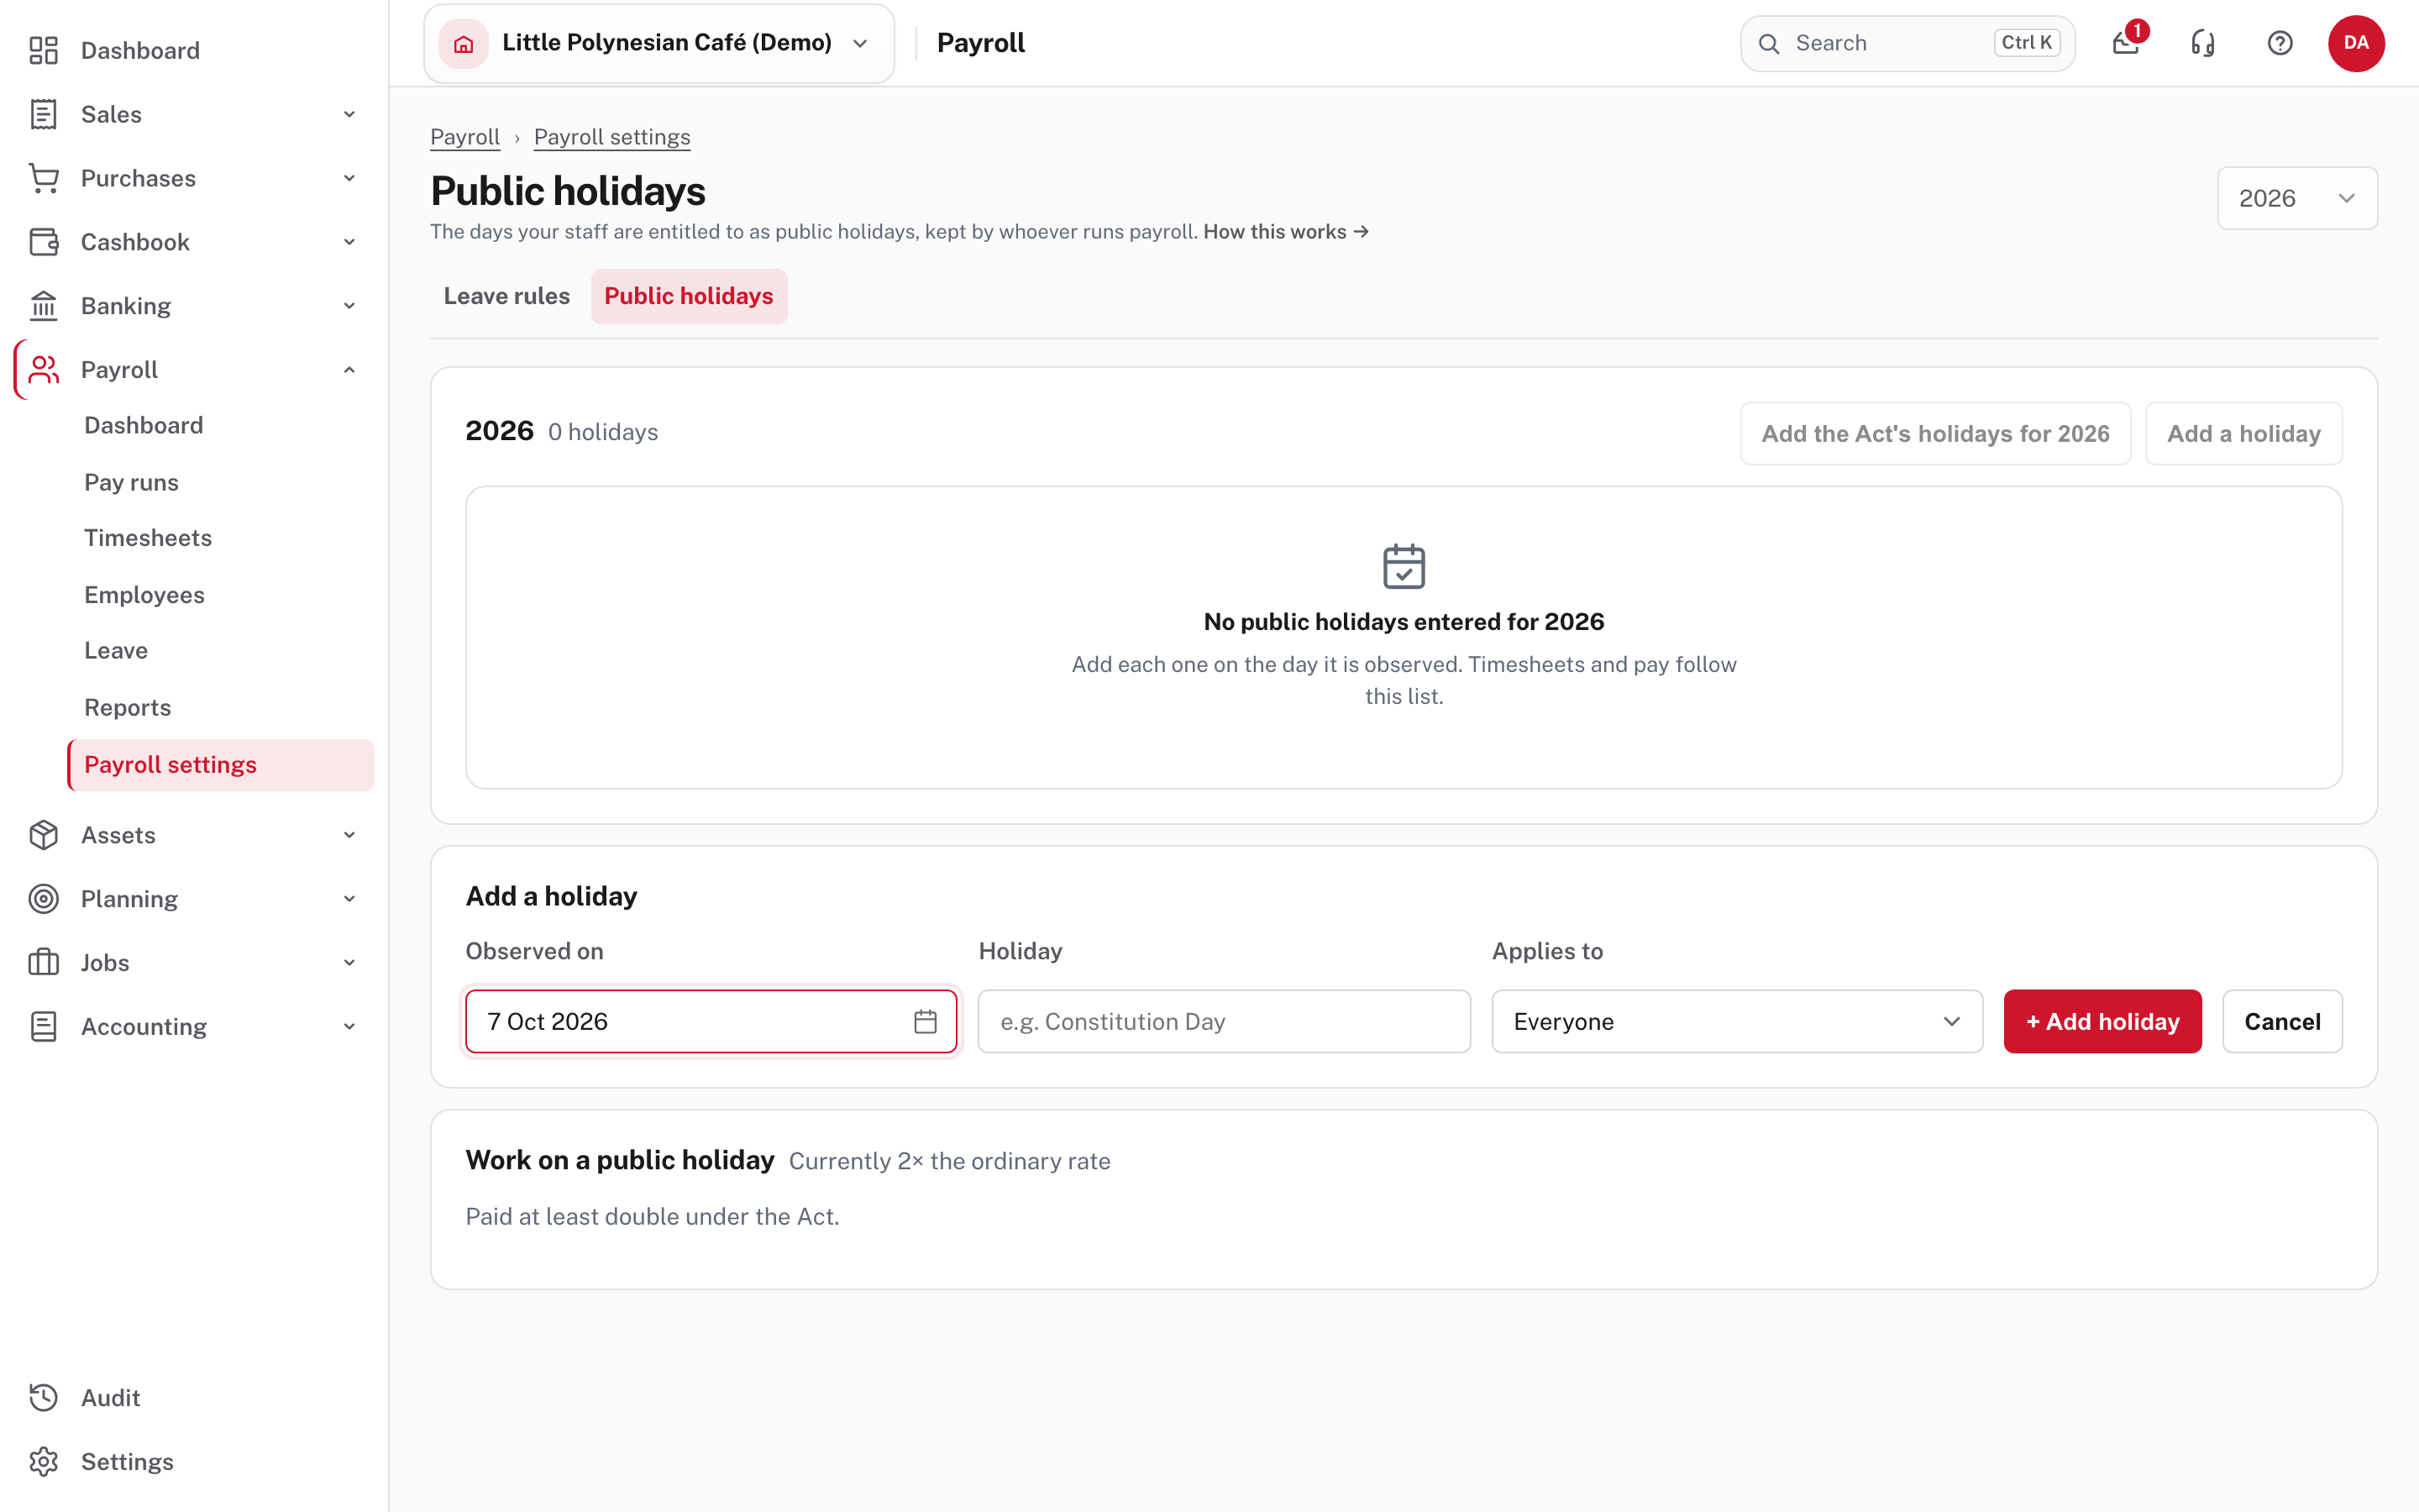Screen dimensions: 2419x1512
Task: Cancel adding a holiday
Action: coord(2282,1021)
